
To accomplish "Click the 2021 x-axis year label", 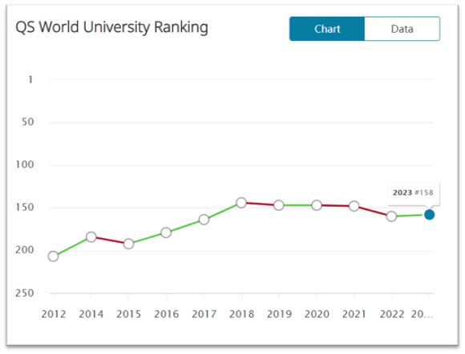I will (x=354, y=314).
